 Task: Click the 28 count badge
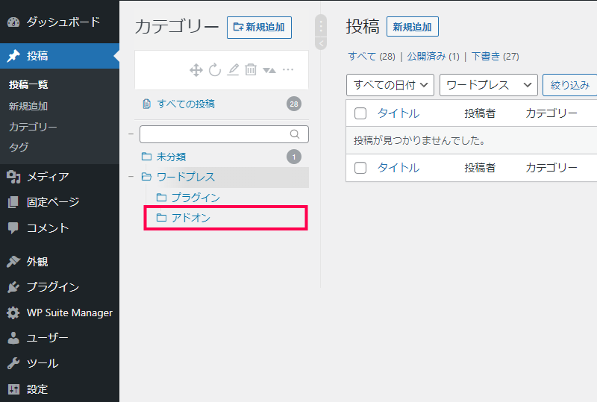click(294, 104)
